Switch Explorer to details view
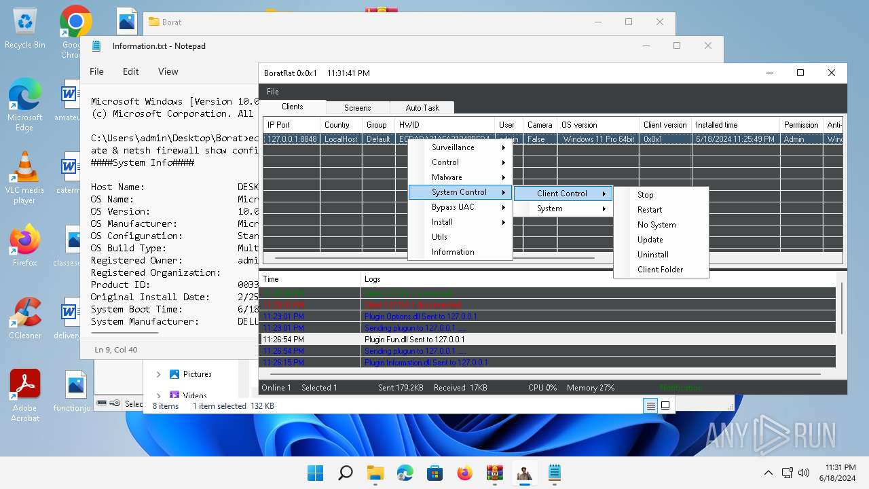This screenshot has height=489, width=869. pyautogui.click(x=650, y=405)
